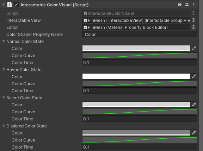Collapse the Disabled Color State foldout
This screenshot has width=203, height=151.
[x=4, y=126]
